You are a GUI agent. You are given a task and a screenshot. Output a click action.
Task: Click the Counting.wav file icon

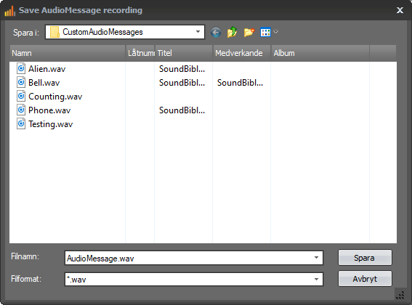pos(21,96)
